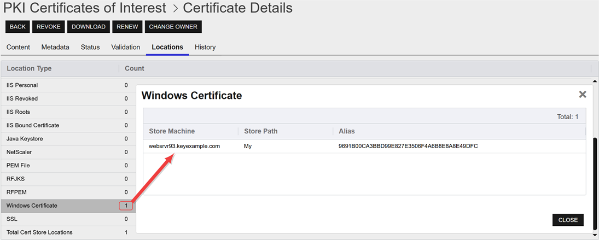Click the DOWNLOAD button
This screenshot has width=599, height=240.
point(88,27)
